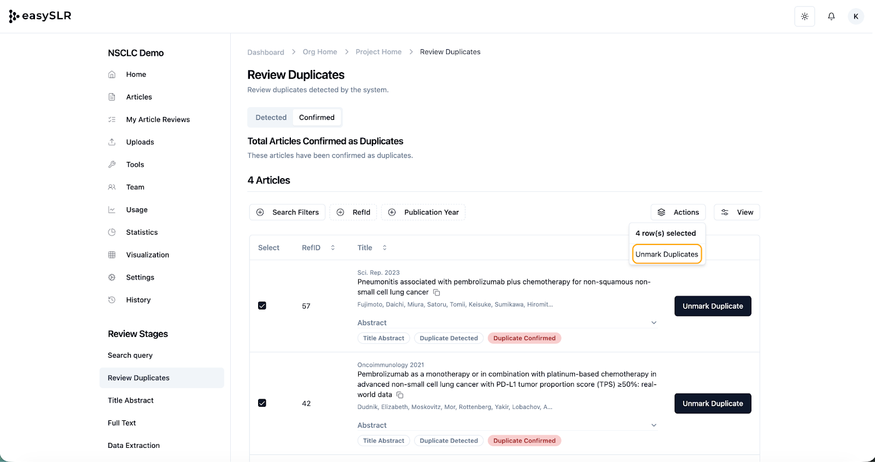Copy title of the Pneumonitis article
Image resolution: width=875 pixels, height=462 pixels.
click(436, 293)
